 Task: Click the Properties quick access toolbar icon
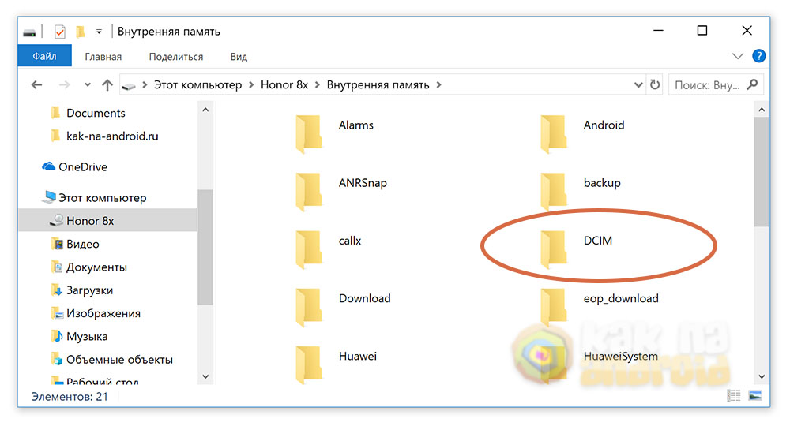59,32
